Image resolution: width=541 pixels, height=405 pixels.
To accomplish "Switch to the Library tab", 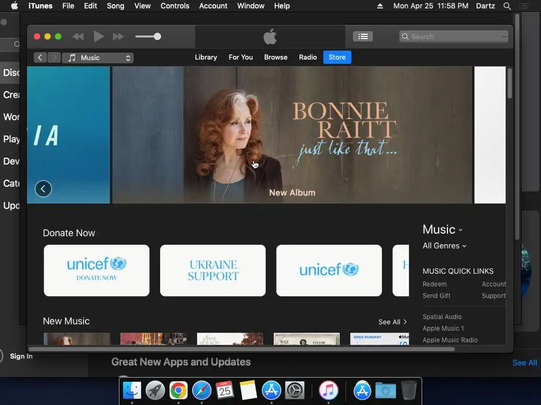I will [206, 57].
